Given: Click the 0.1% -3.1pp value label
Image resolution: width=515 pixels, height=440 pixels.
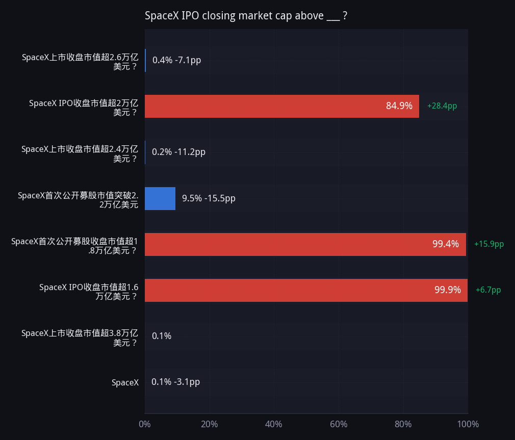Looking at the screenshot, I should point(176,382).
